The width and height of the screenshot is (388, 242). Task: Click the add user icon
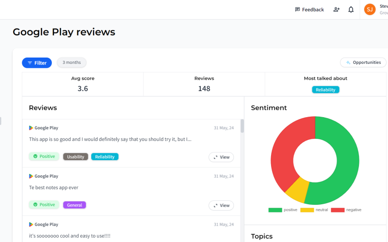(336, 10)
